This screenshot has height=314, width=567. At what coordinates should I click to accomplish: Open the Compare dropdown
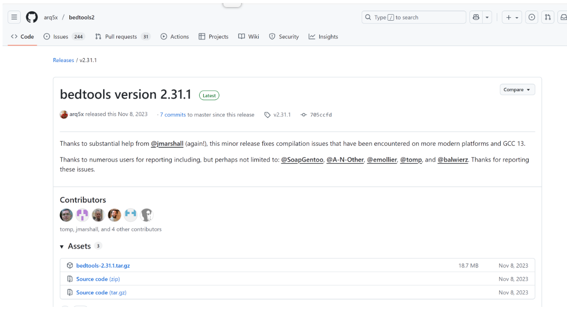517,90
